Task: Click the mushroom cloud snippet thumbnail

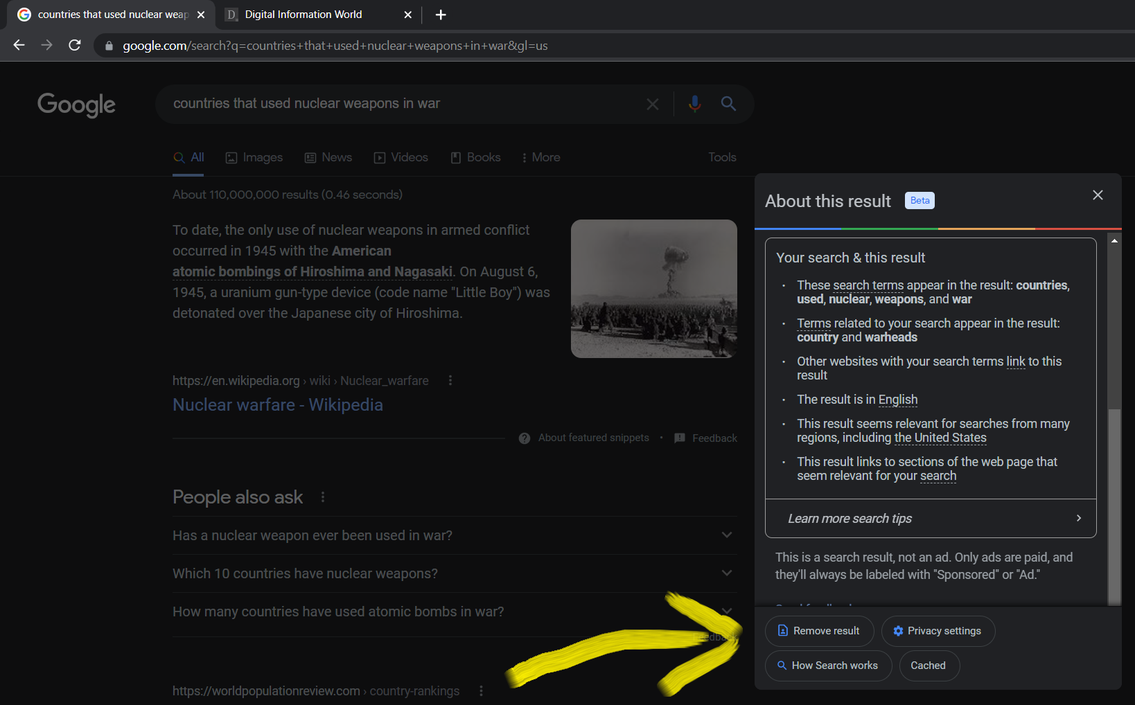Action: click(x=654, y=289)
